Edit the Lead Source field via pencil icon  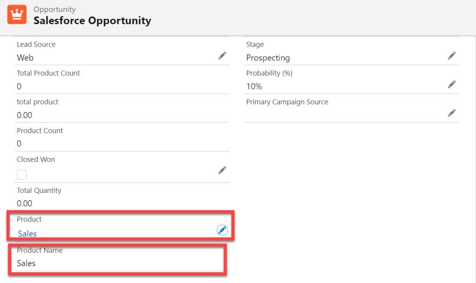(222, 56)
